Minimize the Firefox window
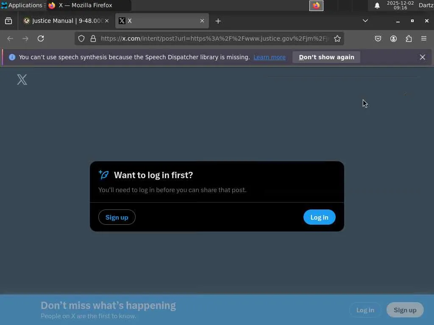434x325 pixels. [398, 21]
